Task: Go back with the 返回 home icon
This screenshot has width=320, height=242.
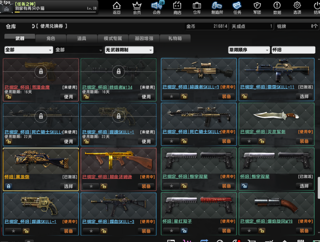Action: (116, 8)
